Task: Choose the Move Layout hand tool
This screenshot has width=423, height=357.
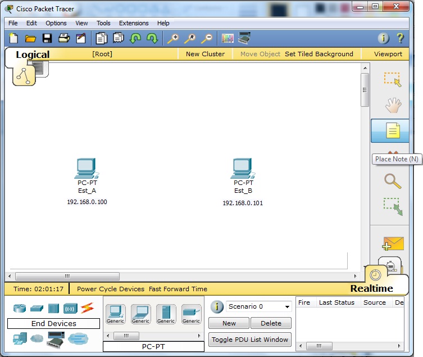Action: tap(392, 105)
